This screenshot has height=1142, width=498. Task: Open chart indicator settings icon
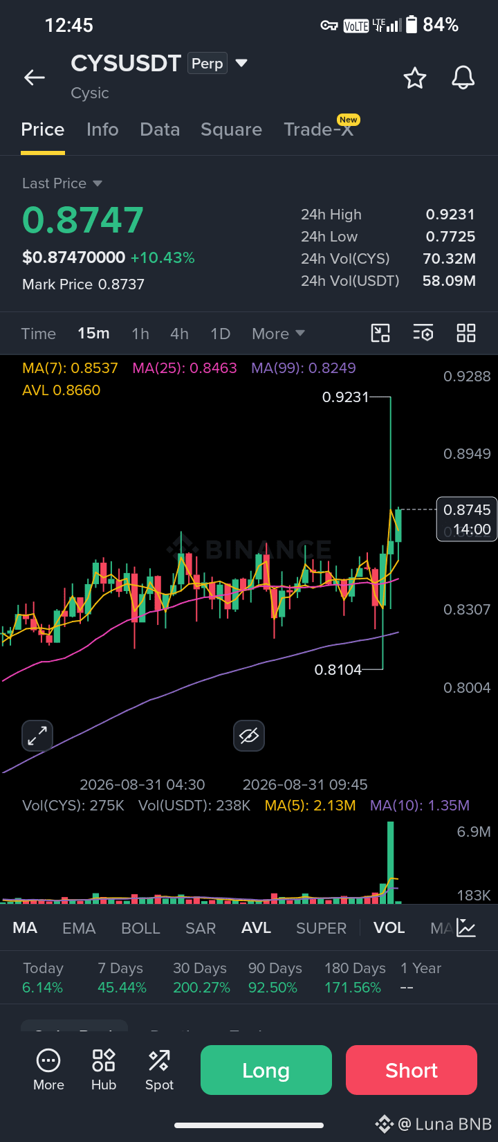(423, 334)
